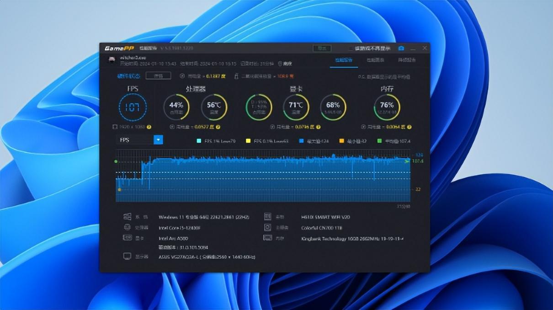Click the graphics card 68% video memory gauge
Image resolution: width=553 pixels, height=310 pixels.
pyautogui.click(x=333, y=107)
